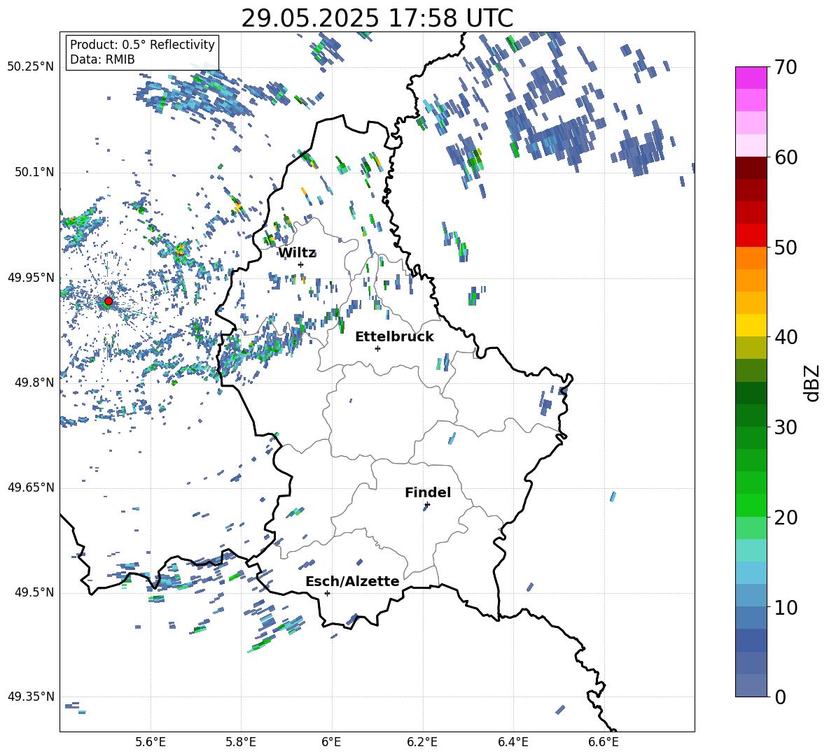Click the magenta top colorbar segment

[751, 78]
